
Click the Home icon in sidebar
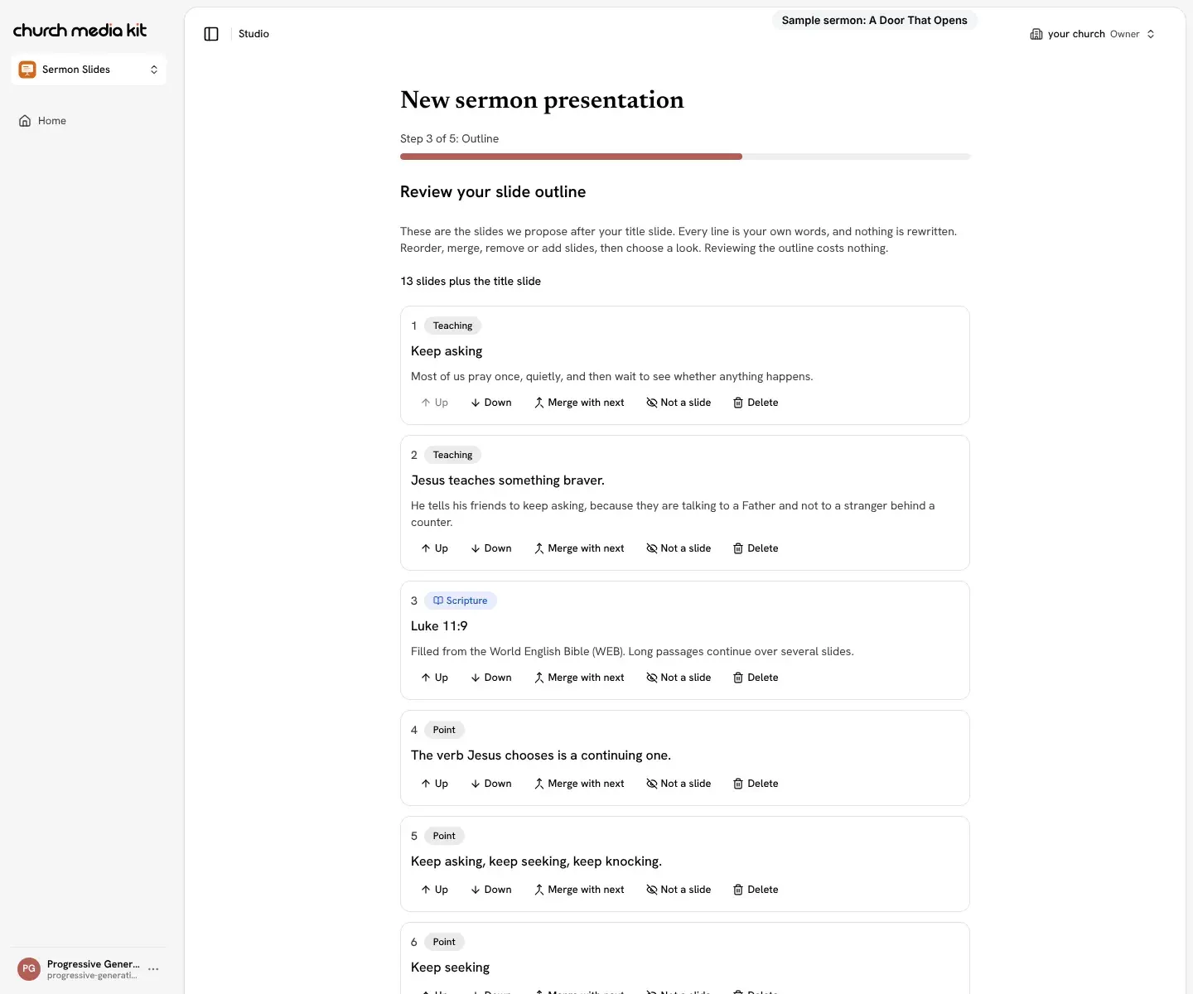click(x=25, y=121)
